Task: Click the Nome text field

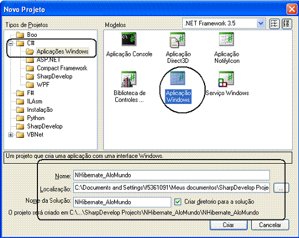Action: pos(172,175)
